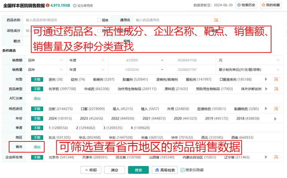This screenshot has width=287, height=178.
Task: Select 不限 in the company location (企业所在地) row
Action: [37, 157]
